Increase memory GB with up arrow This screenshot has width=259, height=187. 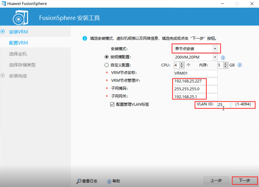225,63
